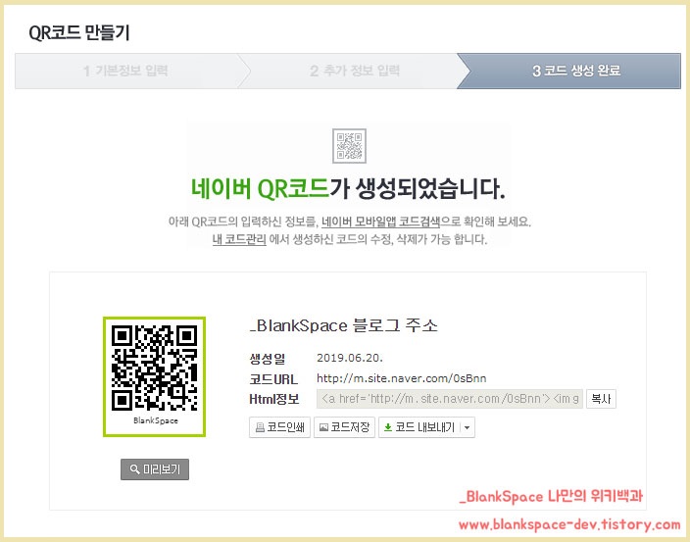This screenshot has width=690, height=542.
Task: Click 복사 copy button
Action: tap(601, 399)
